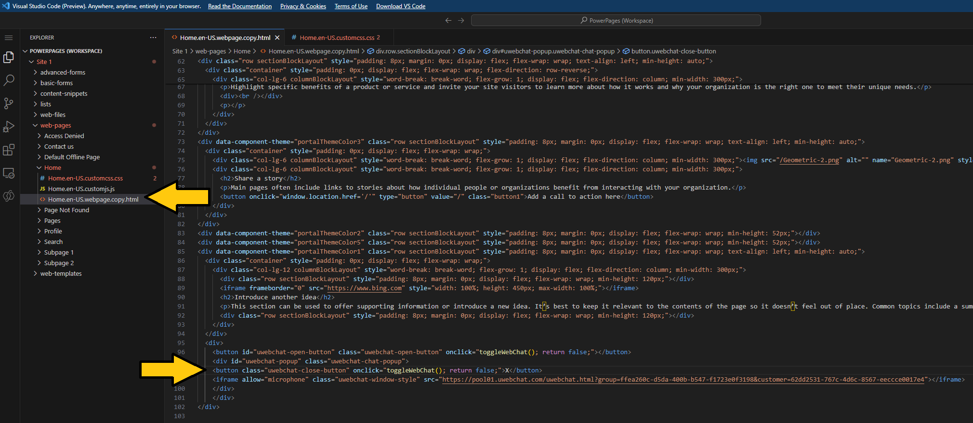Close the Home.en-US.webpage.copy.html tab
Viewport: 973px width, 423px height.
point(277,38)
